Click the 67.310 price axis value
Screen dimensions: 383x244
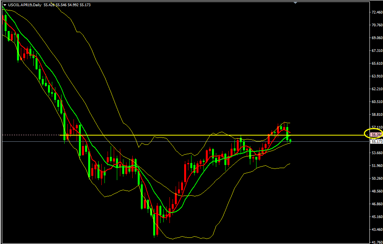point(377,50)
